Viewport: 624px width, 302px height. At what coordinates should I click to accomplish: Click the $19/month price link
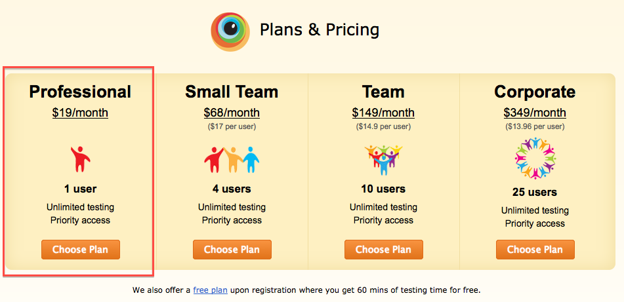(x=80, y=113)
